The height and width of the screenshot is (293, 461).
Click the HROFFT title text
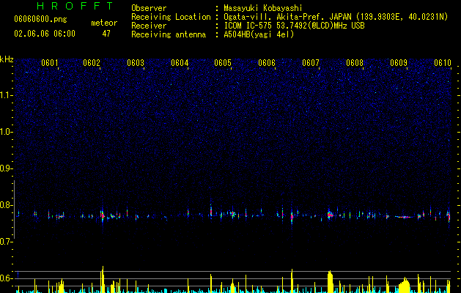[75, 6]
